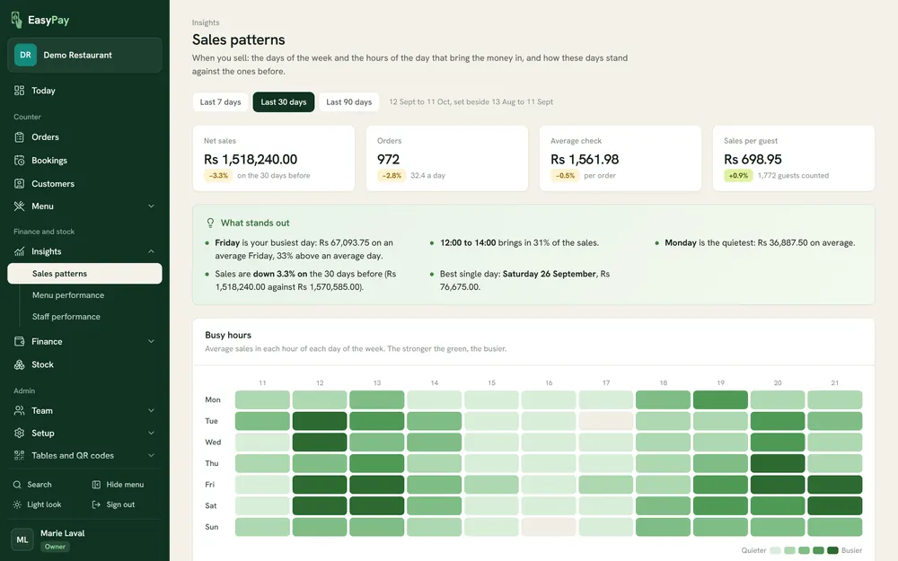Click the Setup gear icon
This screenshot has width=898, height=561.
pyautogui.click(x=20, y=433)
